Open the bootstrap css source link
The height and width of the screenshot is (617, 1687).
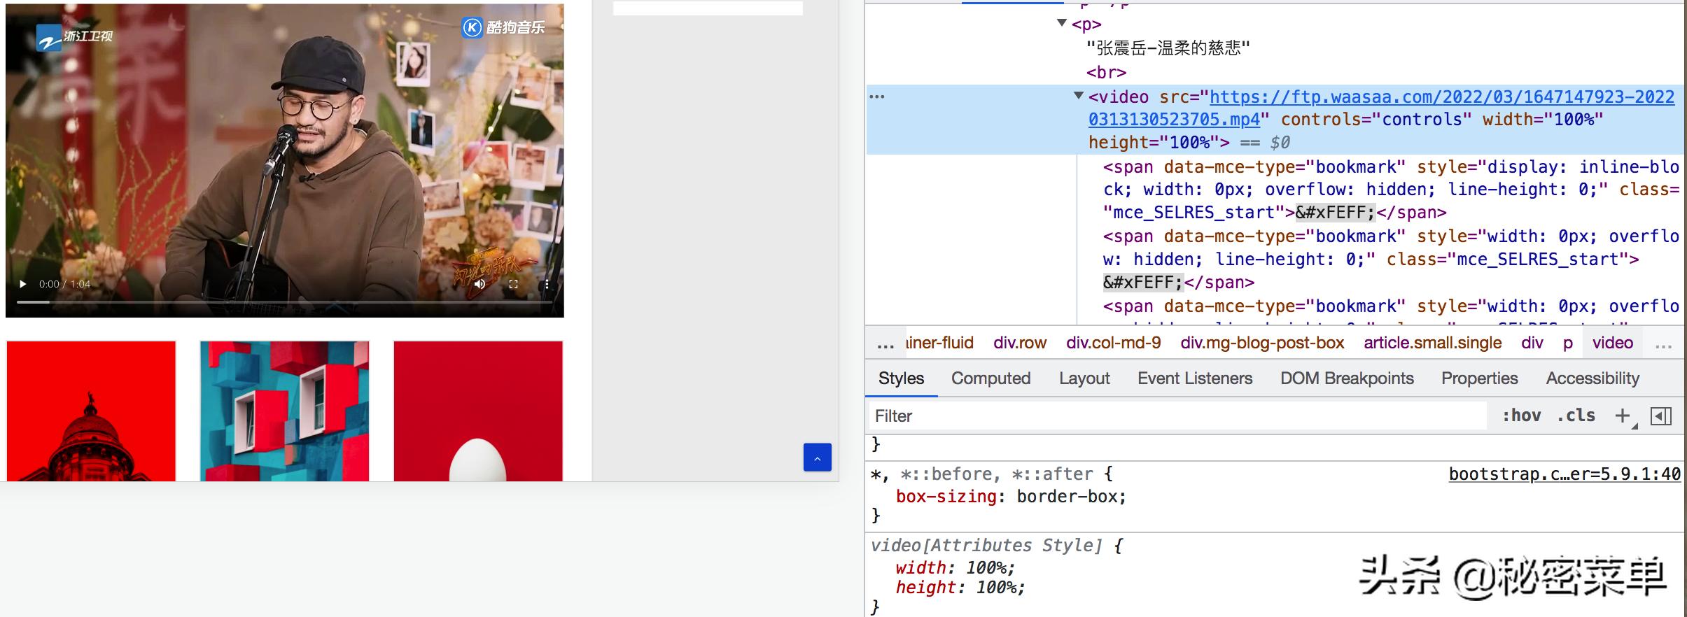coord(1564,474)
